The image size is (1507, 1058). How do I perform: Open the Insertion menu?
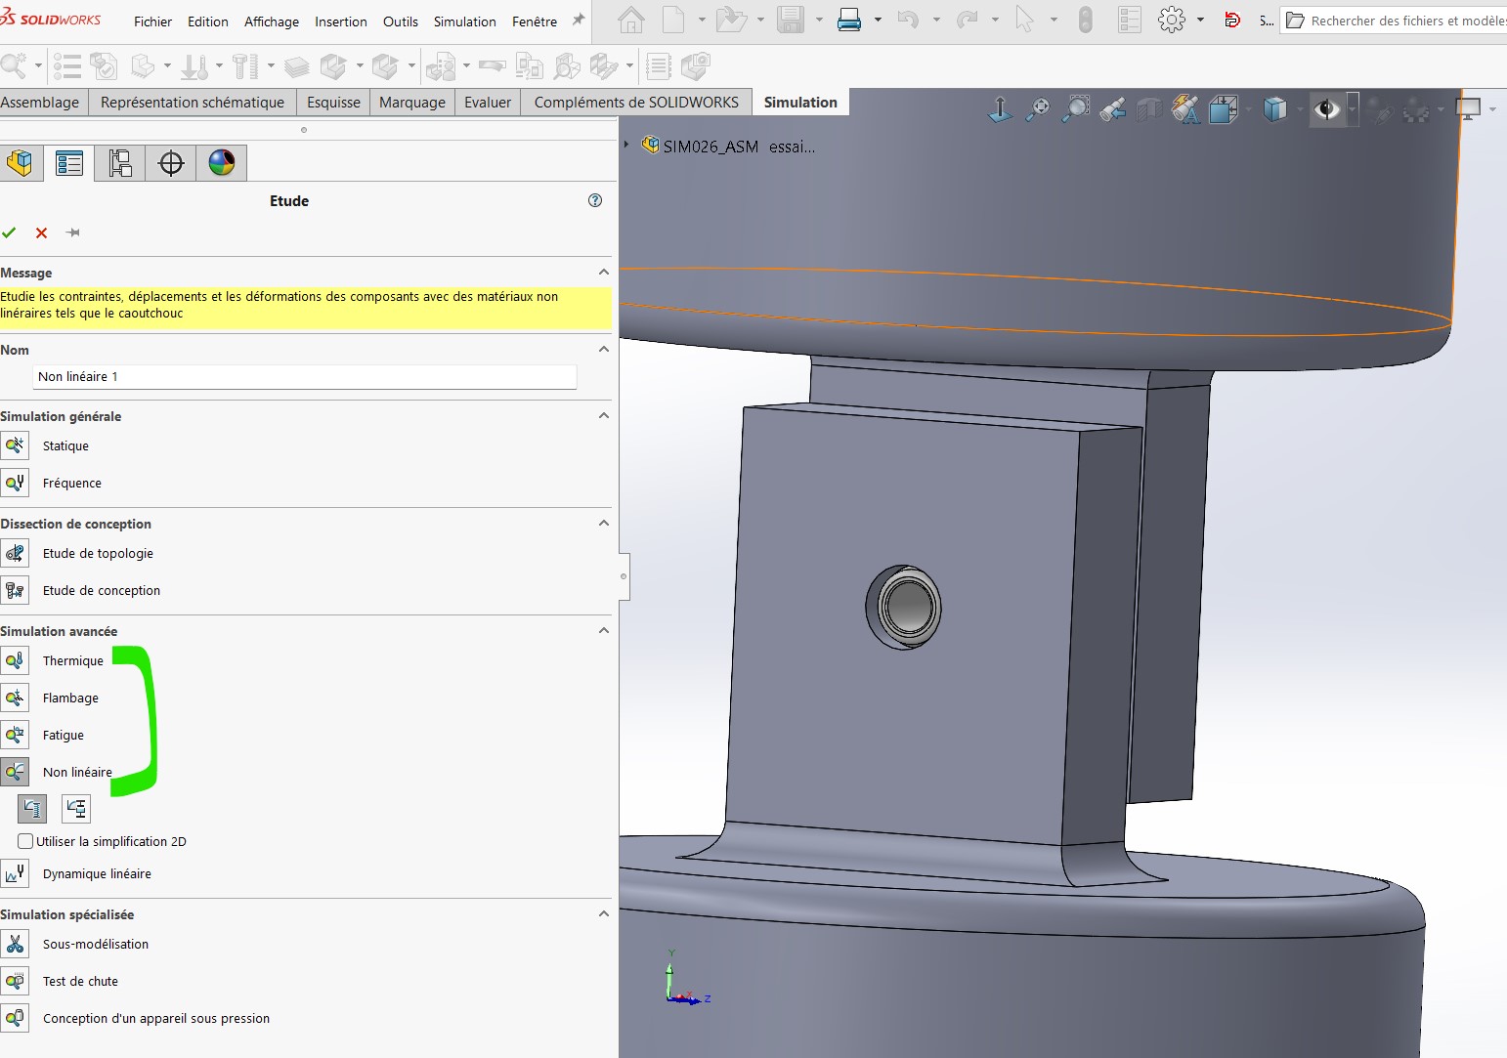coord(341,21)
